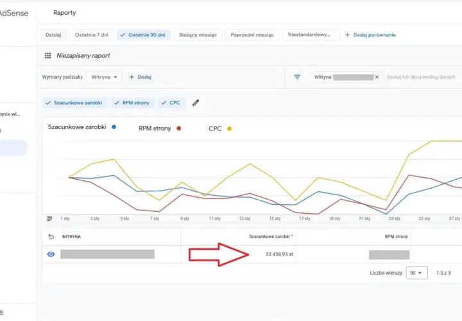Open the Niestandardowy custom date range
The height and width of the screenshot is (321, 462).
click(311, 35)
